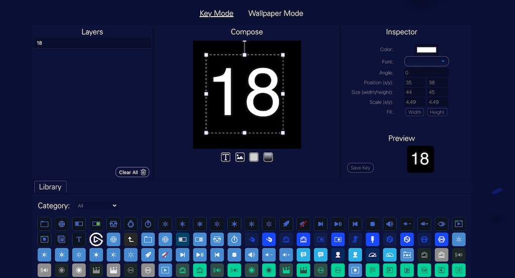Choose the first folder icon in Library
The height and width of the screenshot is (278, 515).
point(44,224)
